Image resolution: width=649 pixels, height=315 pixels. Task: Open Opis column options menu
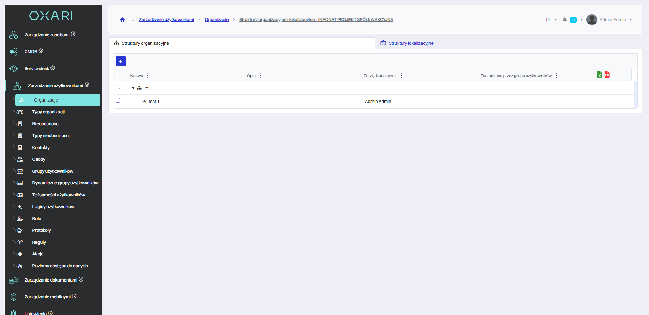point(260,76)
